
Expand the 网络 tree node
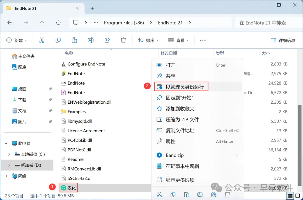point(6,176)
